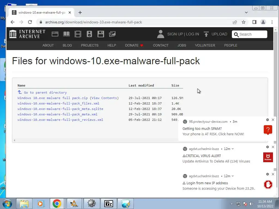The width and height of the screenshot is (279, 209).
Task: Download Windows 10.exe malware full pack.zip
Action: point(53,98)
